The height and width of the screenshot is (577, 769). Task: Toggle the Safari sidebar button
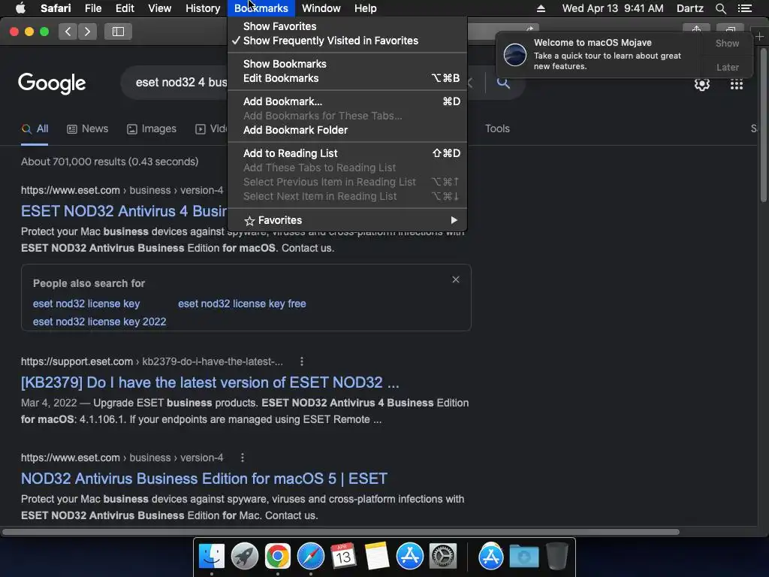pos(118,32)
